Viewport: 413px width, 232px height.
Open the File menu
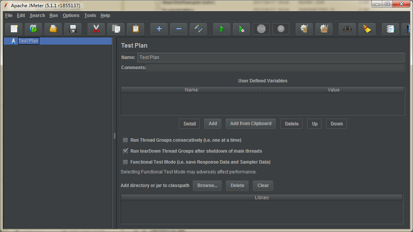9,15
